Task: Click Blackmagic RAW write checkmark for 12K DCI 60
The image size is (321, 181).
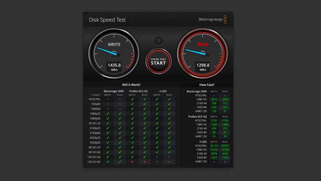Action: (x=108, y=162)
